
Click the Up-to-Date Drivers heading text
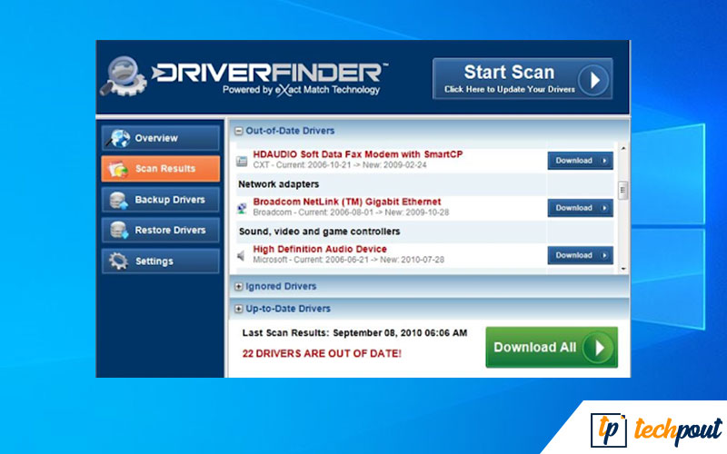(x=288, y=309)
